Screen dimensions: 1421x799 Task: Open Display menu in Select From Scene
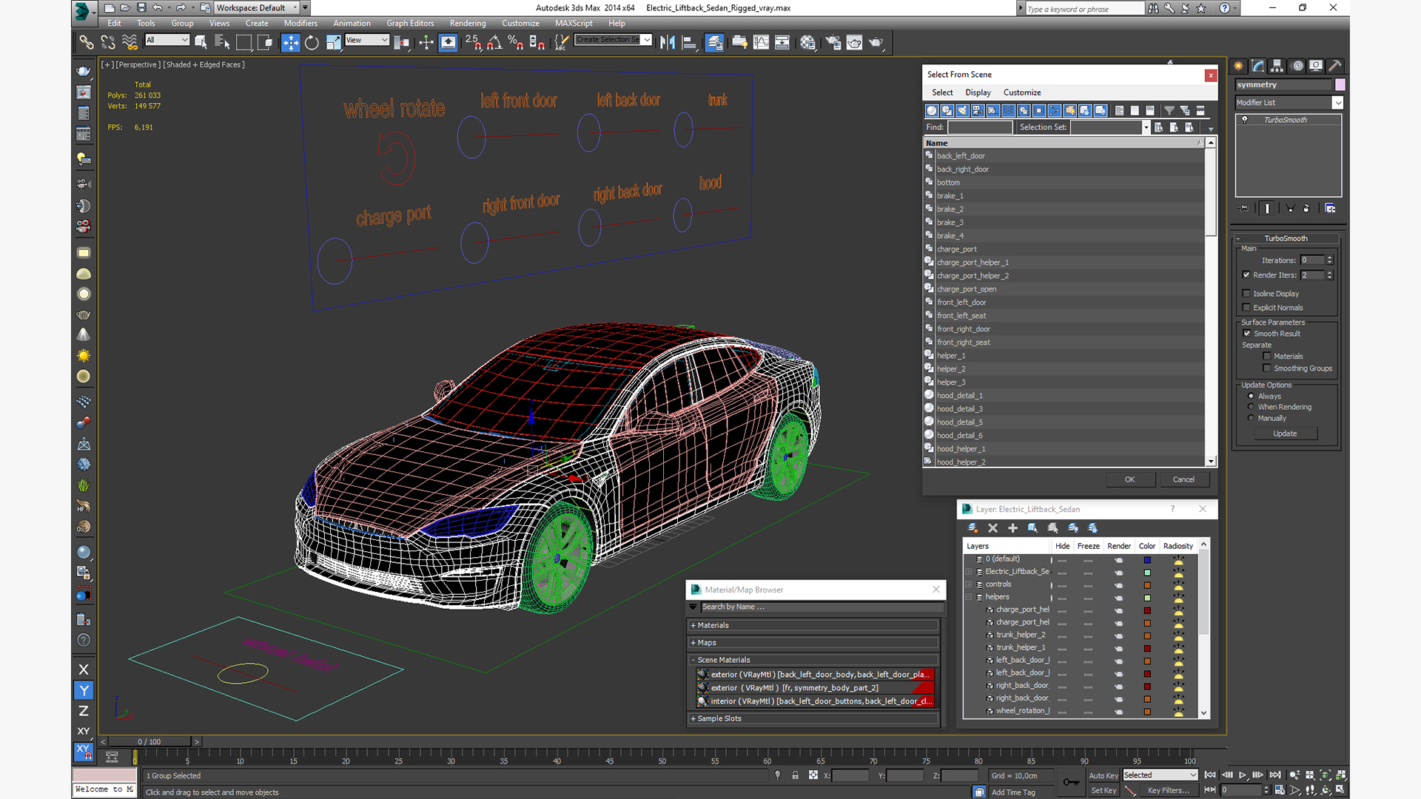[978, 92]
